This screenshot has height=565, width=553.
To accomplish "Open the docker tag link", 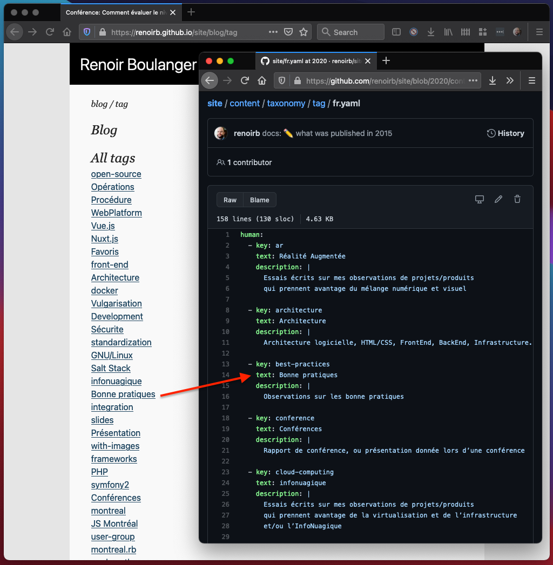I will click(x=105, y=291).
